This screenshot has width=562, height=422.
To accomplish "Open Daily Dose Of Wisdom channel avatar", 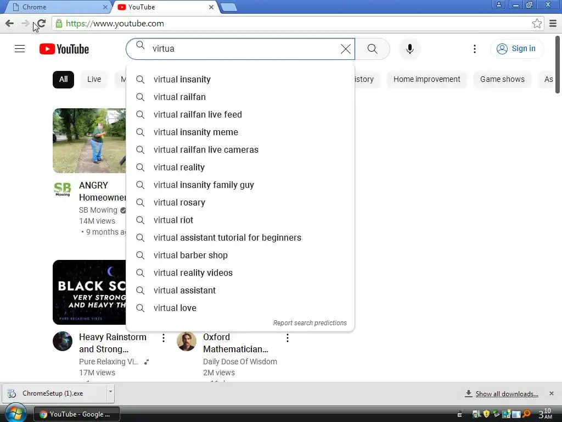I will coord(187,341).
